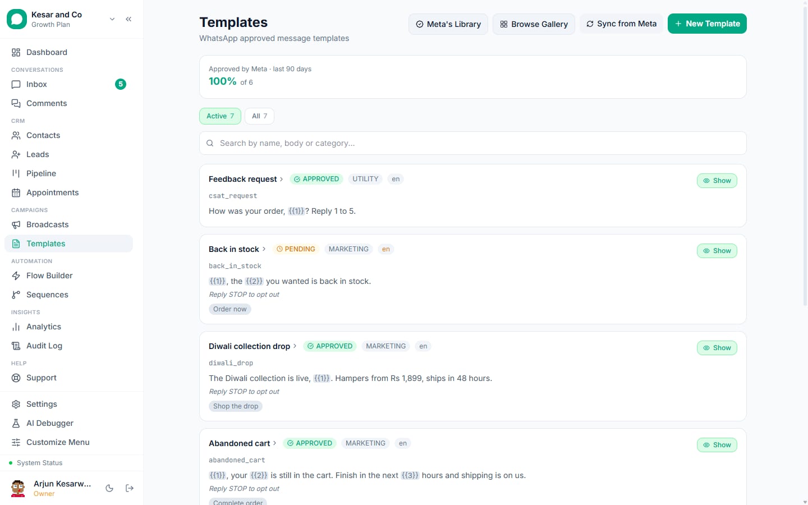
Task: Expand the Feedback request chevron
Action: tap(281, 180)
